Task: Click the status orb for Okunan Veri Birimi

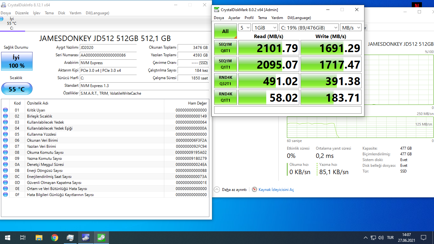Action: (5, 140)
